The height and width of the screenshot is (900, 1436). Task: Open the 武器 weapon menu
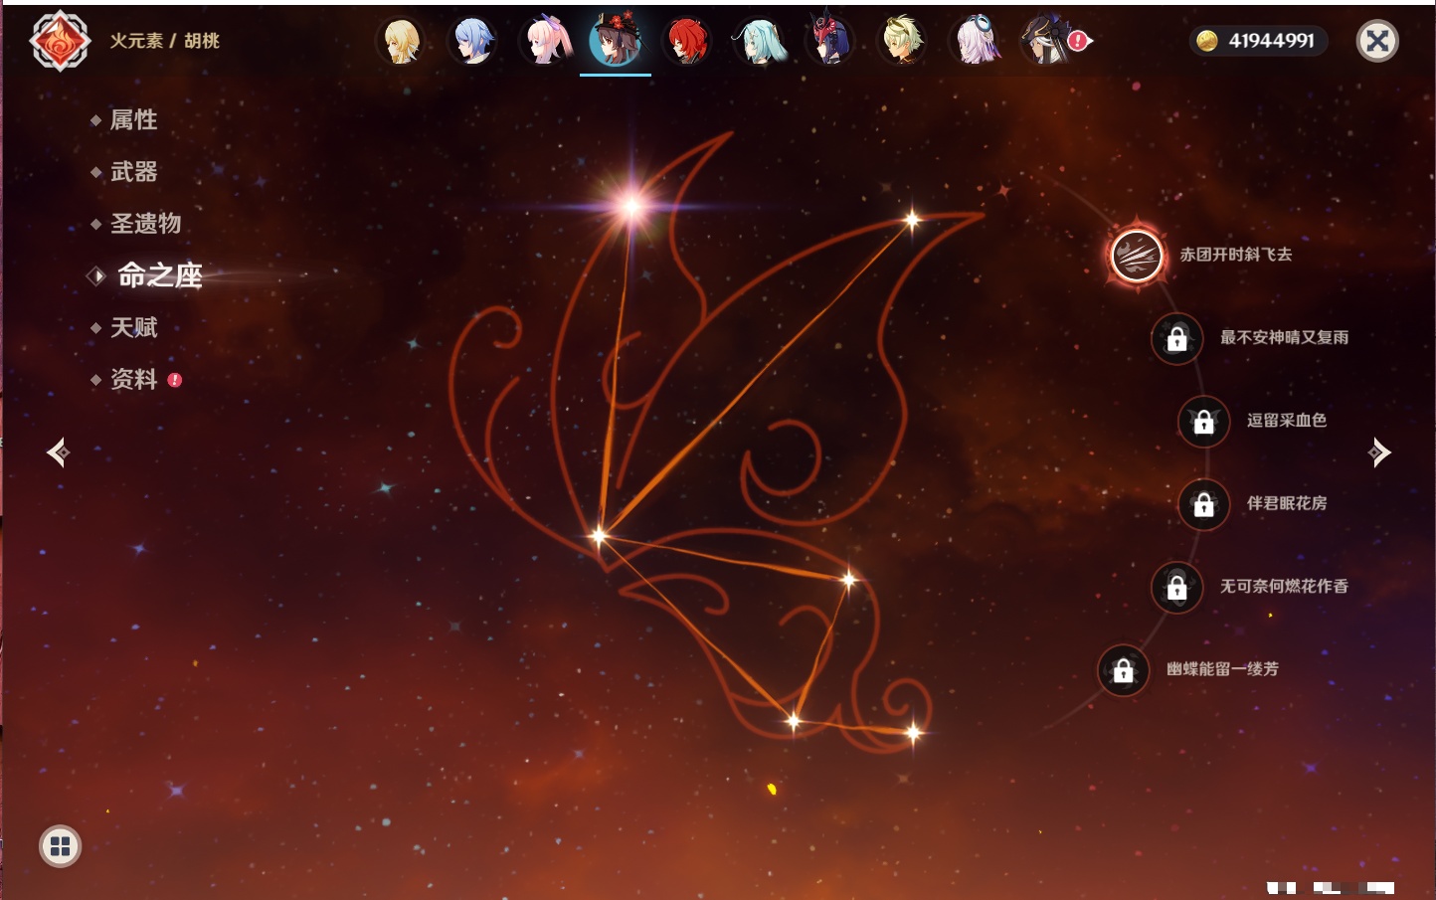[x=133, y=172]
